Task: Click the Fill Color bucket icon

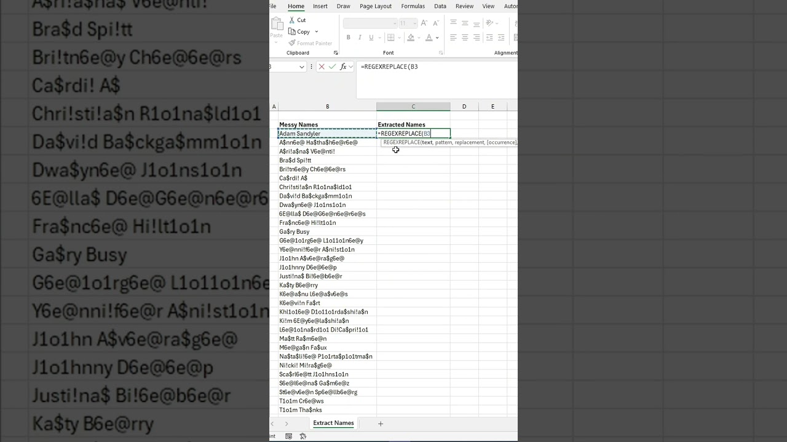Action: (411, 37)
